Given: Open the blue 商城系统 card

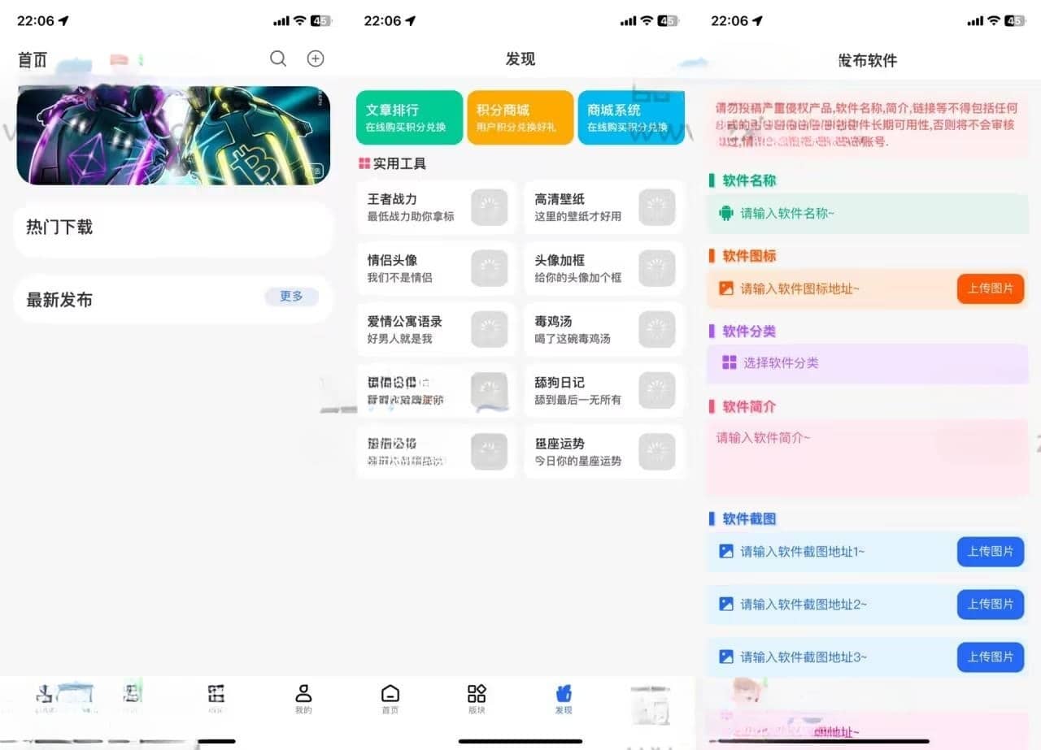Looking at the screenshot, I should 631,118.
